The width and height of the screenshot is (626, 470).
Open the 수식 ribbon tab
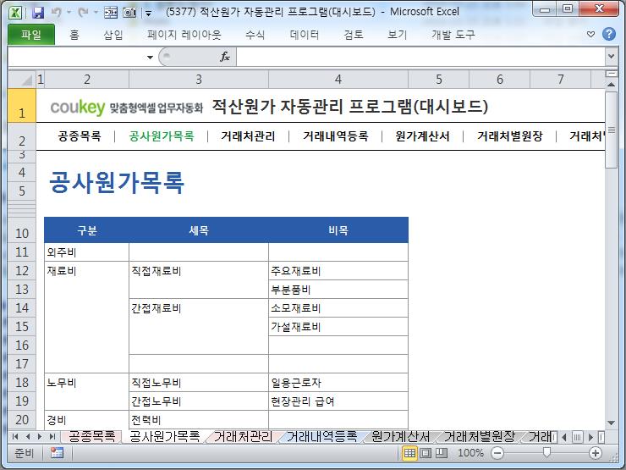tap(255, 35)
